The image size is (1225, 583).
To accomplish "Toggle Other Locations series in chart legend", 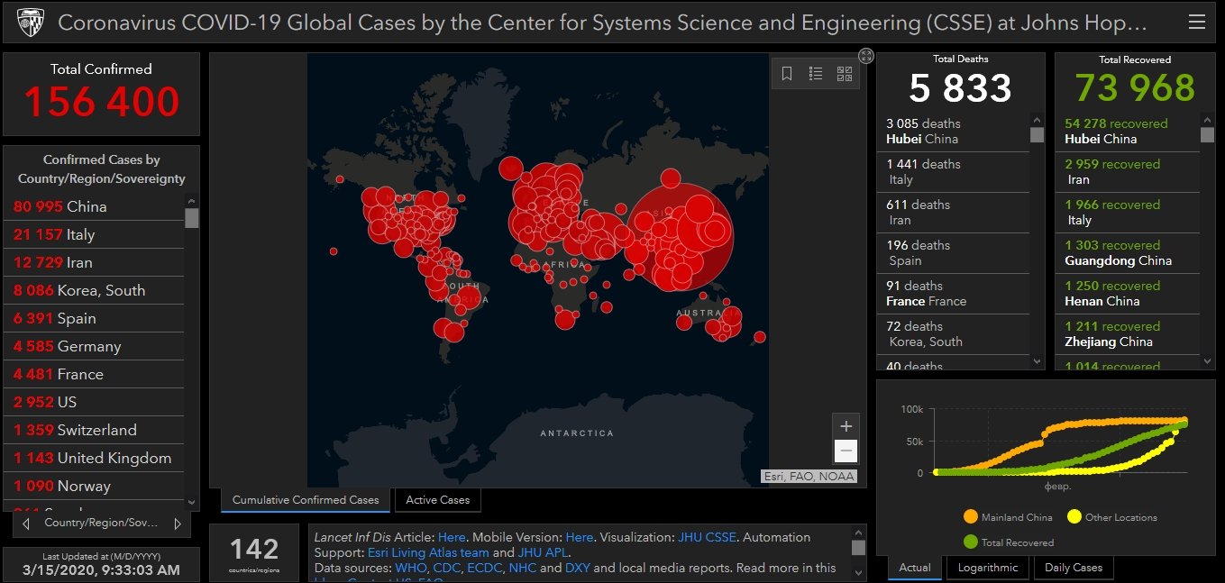I will point(1111,517).
